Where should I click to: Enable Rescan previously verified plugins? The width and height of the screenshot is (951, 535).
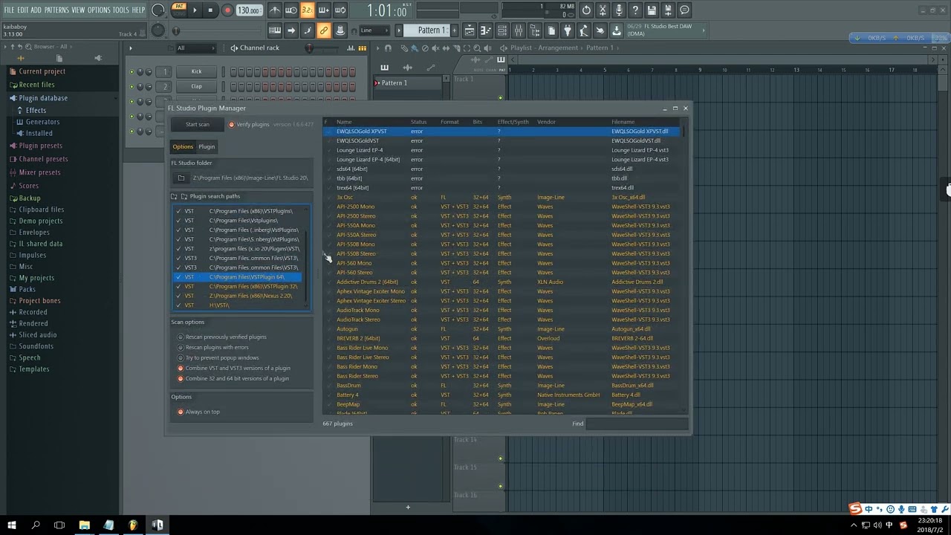(181, 337)
